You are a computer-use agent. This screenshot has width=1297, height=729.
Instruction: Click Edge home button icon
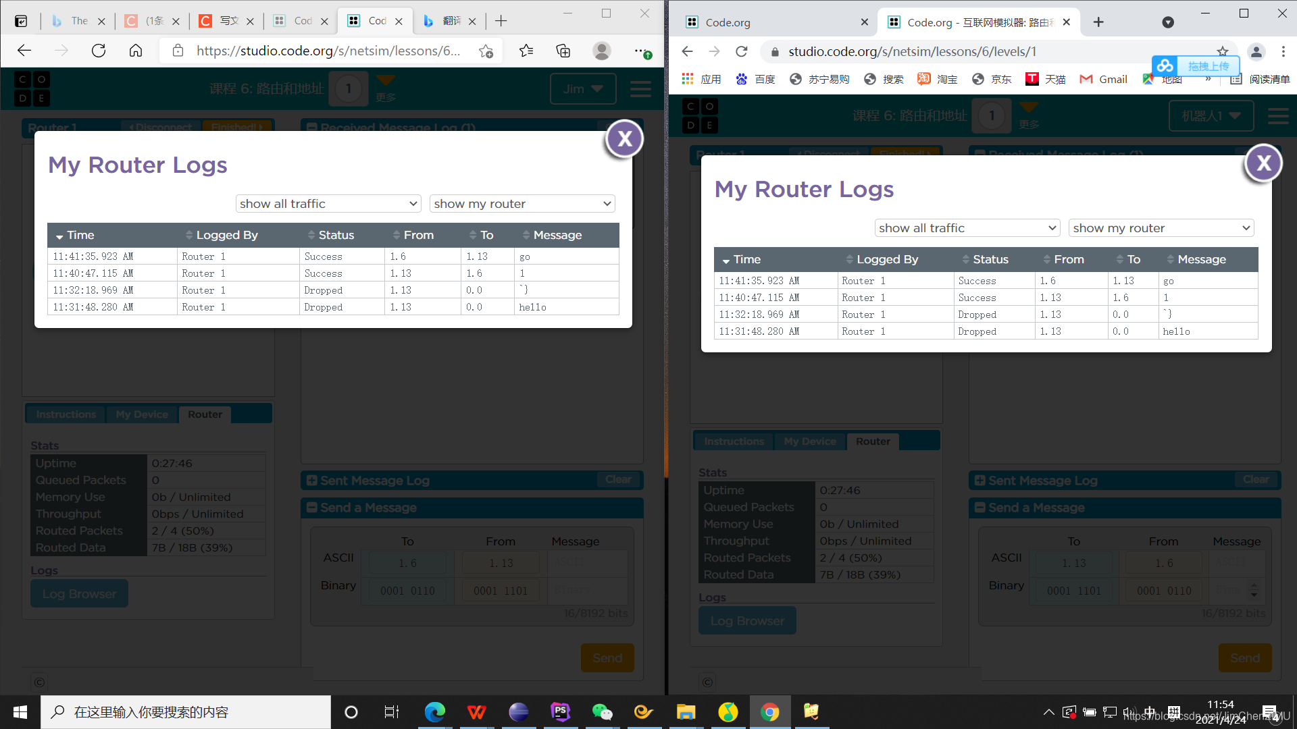[136, 51]
